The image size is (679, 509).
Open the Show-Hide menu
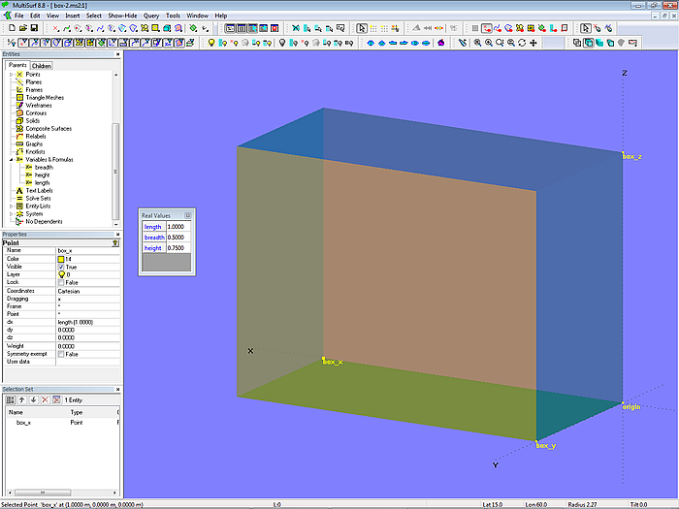pos(122,16)
